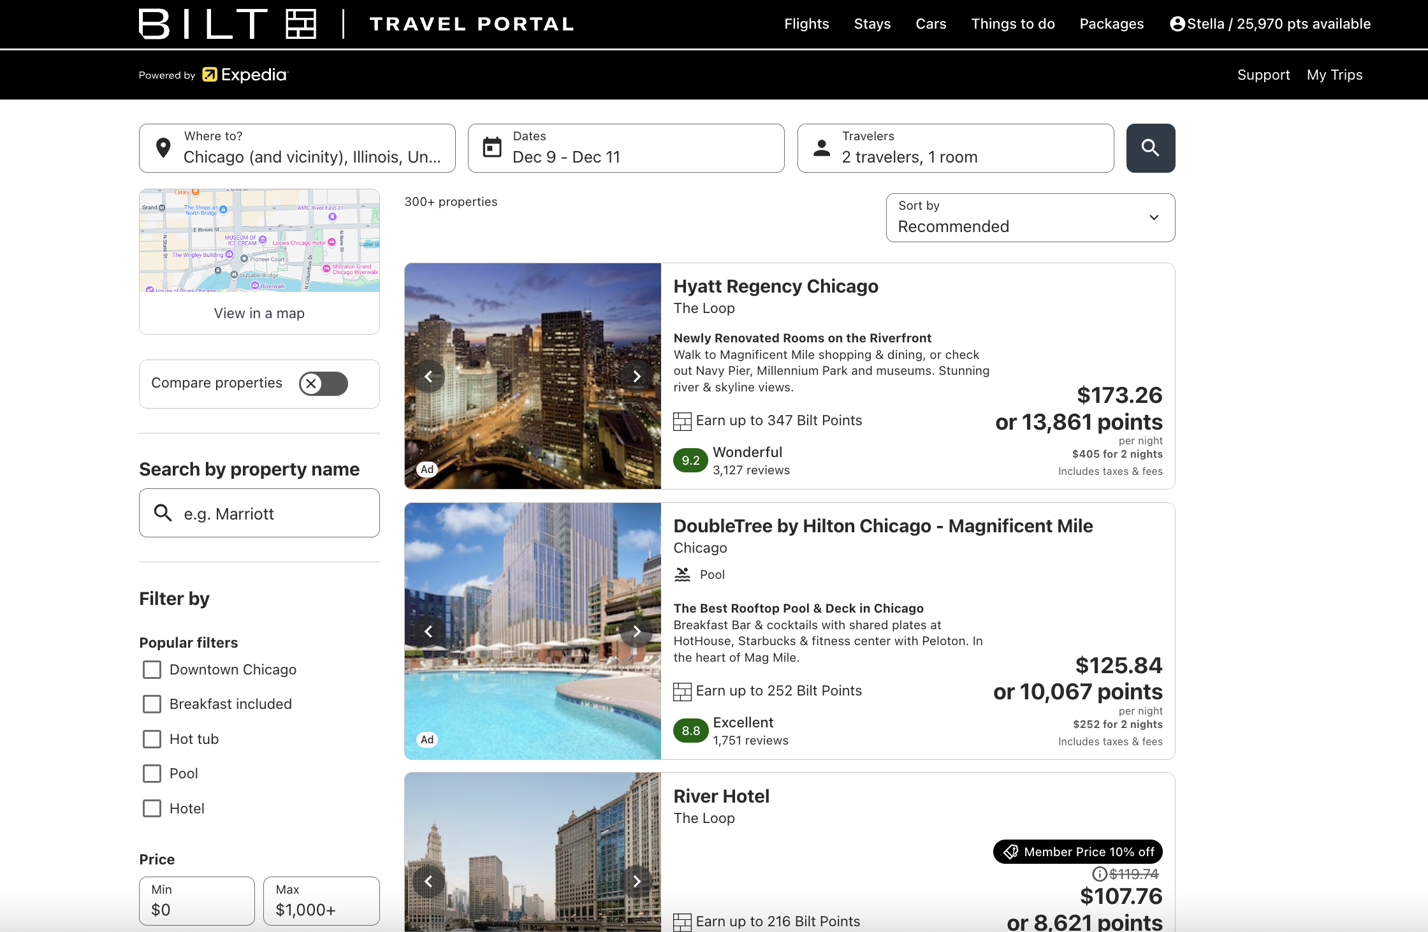Check the Breakfast included filter
1428x932 pixels.
[x=152, y=704]
